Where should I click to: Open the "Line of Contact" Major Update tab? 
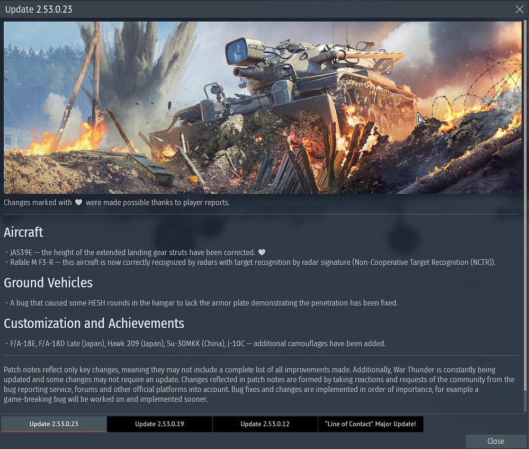pos(370,424)
